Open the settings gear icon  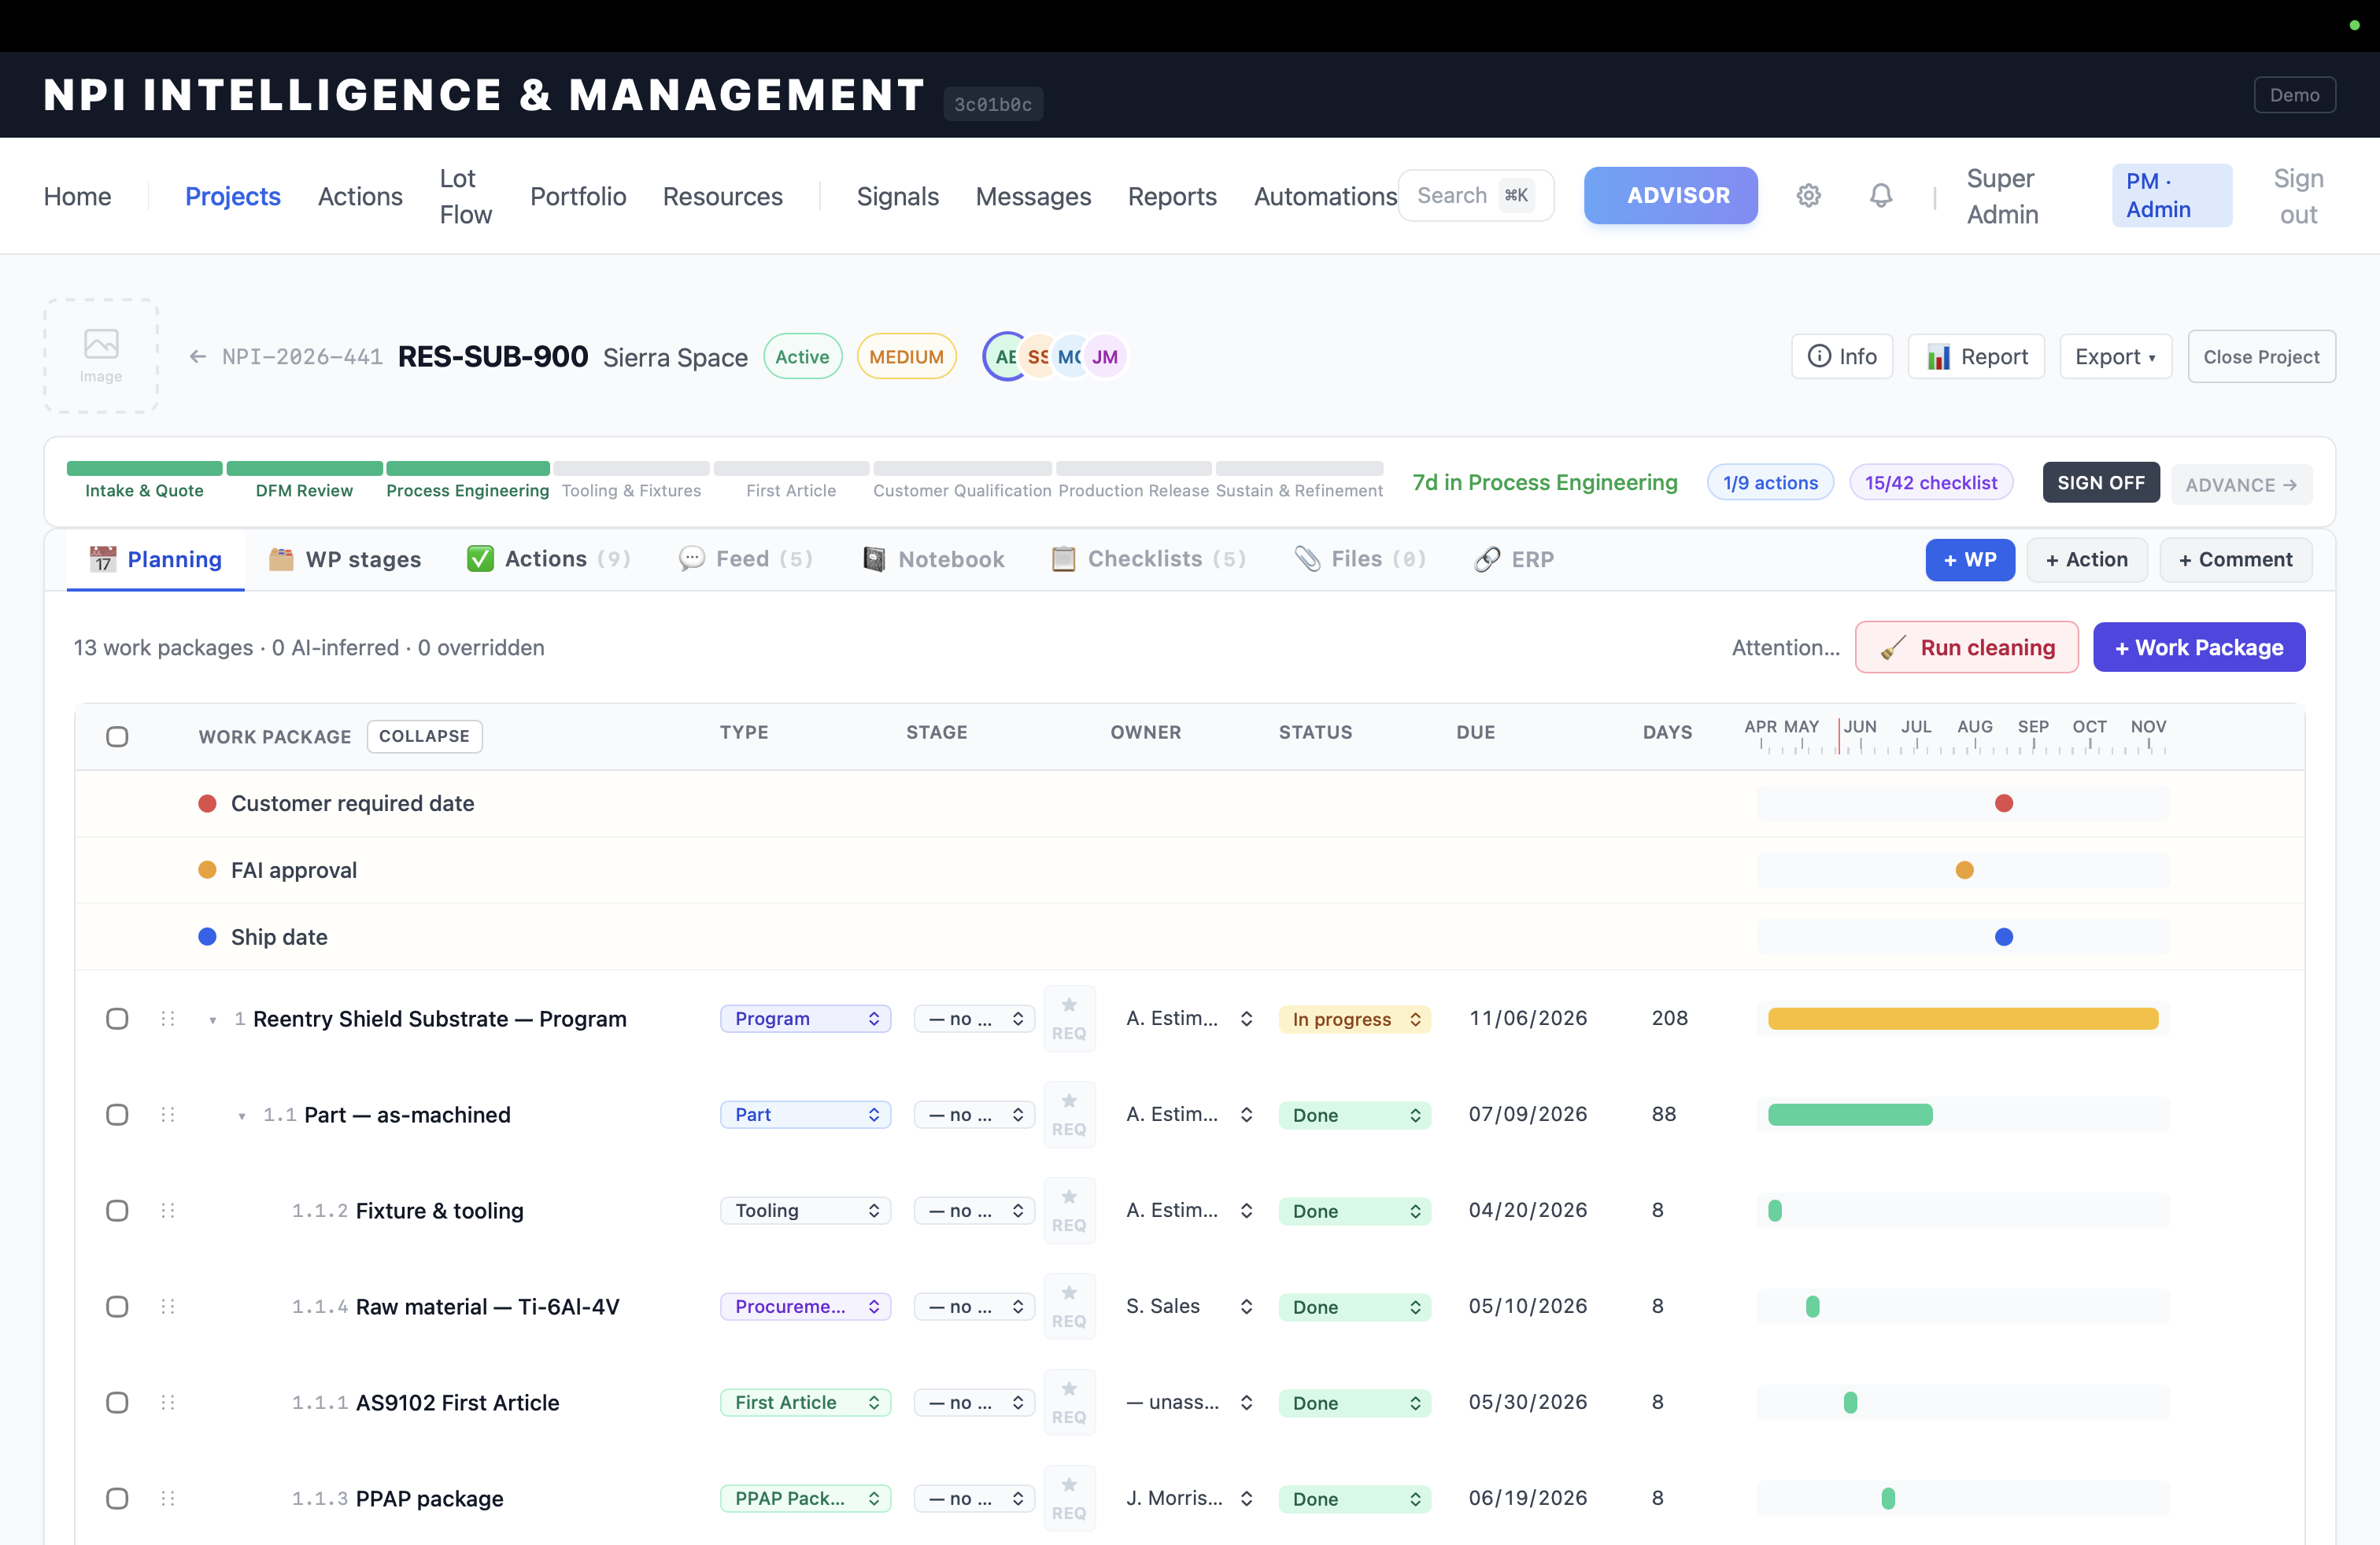[1808, 196]
